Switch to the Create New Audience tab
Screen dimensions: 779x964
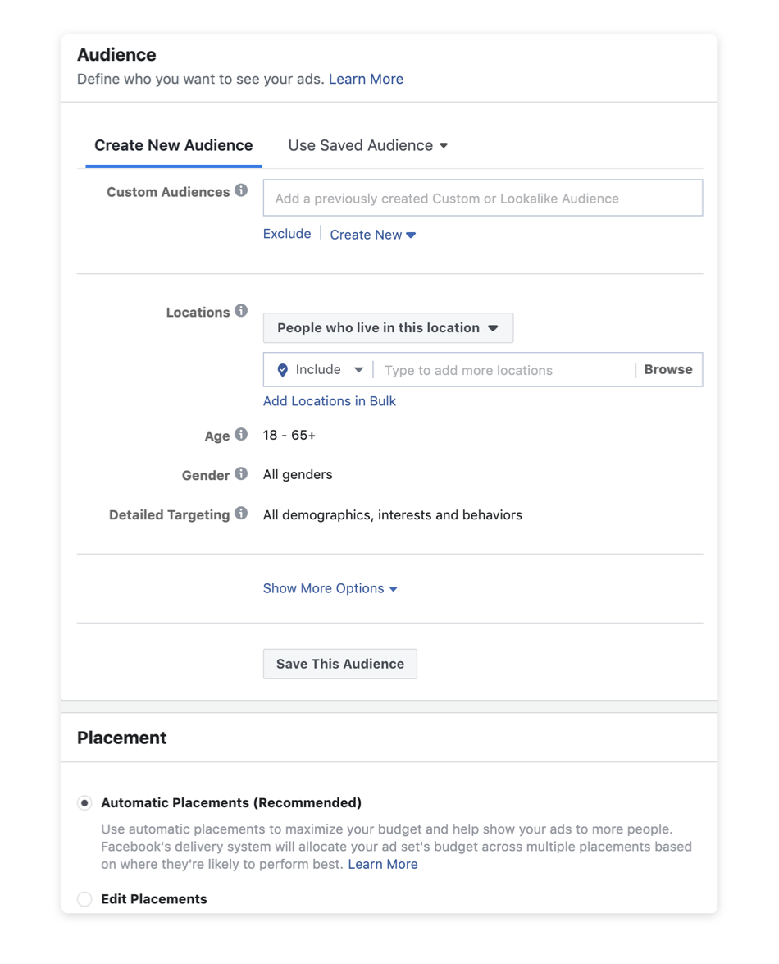point(173,145)
